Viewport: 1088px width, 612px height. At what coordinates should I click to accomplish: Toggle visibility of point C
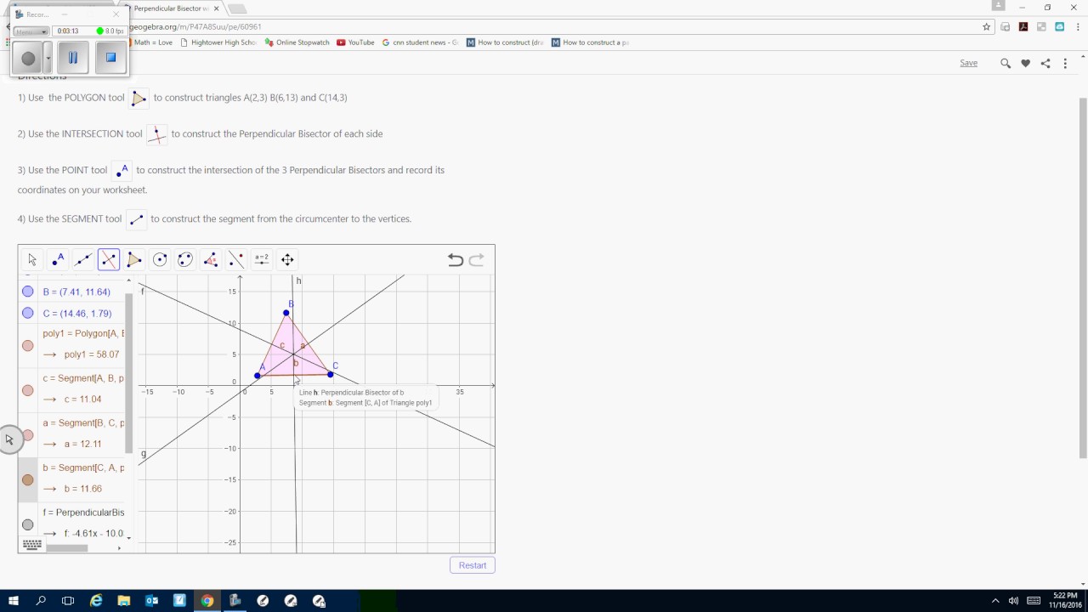tap(28, 313)
